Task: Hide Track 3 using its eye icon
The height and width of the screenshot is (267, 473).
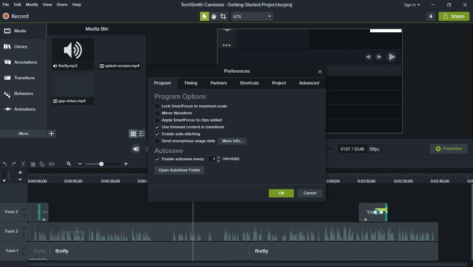Action: click(24, 209)
